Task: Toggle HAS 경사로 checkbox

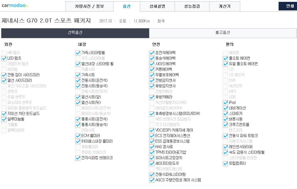Action: pyautogui.click(x=152, y=147)
